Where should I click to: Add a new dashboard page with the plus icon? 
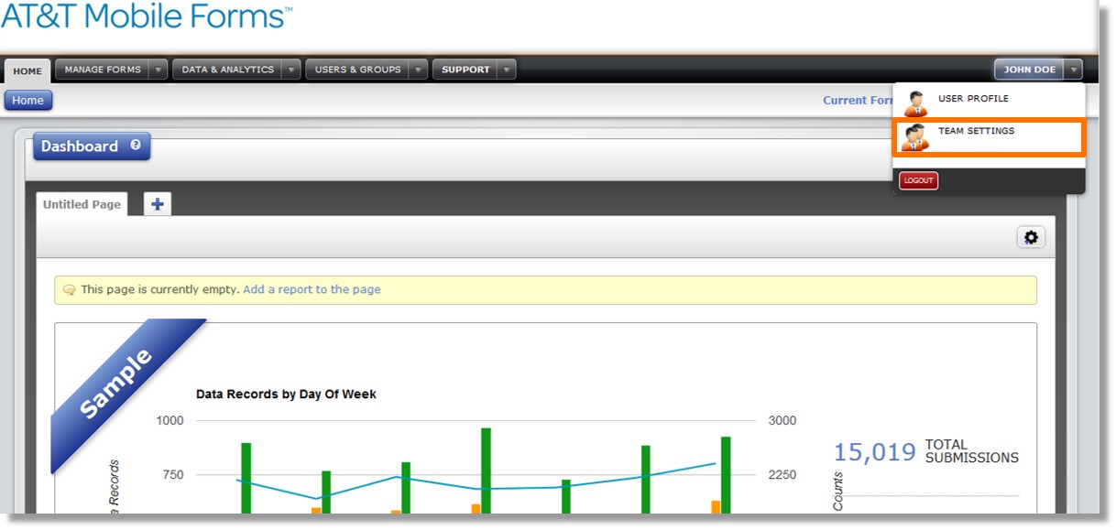coord(158,204)
